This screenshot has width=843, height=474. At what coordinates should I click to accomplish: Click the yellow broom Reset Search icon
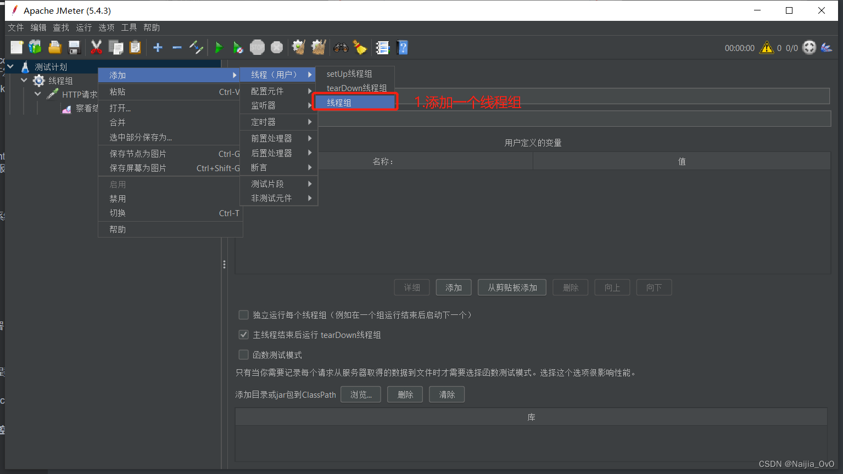[360, 48]
